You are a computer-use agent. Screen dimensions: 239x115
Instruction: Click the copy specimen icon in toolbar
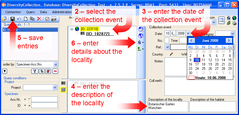pyautogui.click(x=32, y=19)
